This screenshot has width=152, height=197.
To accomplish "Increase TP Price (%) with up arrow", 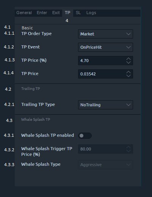I will pos(128,59).
